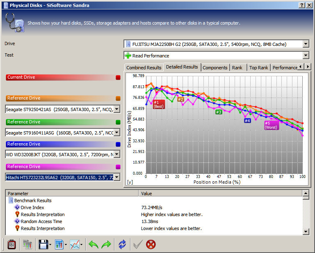Click the Drive Index diamond icon
The width and height of the screenshot is (315, 253).
17,207
